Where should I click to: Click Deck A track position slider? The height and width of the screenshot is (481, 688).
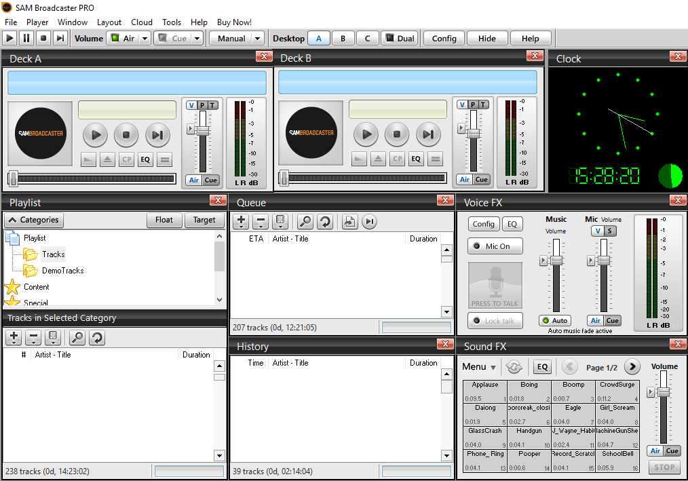14,178
